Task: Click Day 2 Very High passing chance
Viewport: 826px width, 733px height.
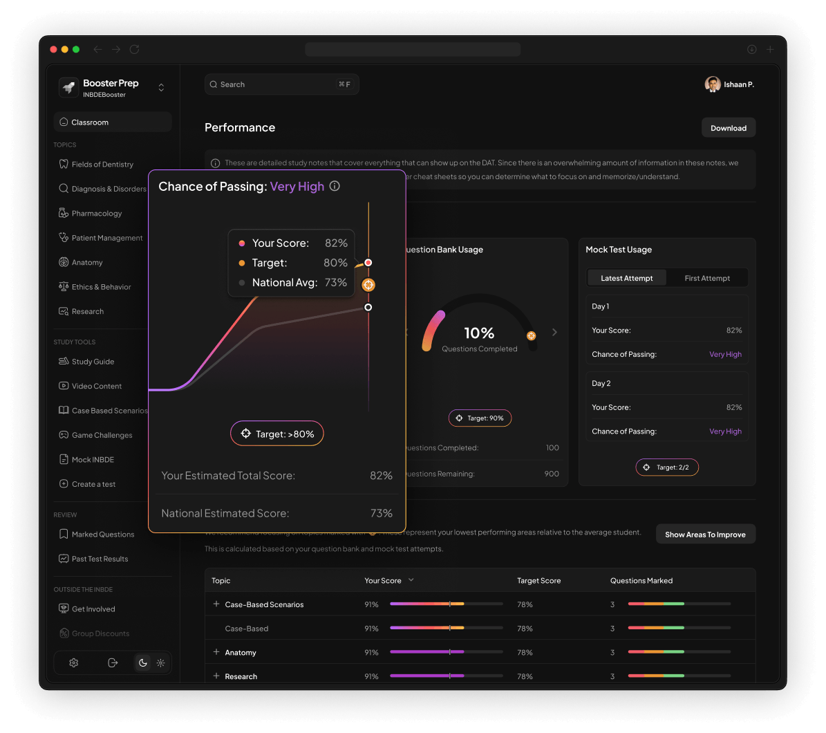Action: [x=725, y=431]
